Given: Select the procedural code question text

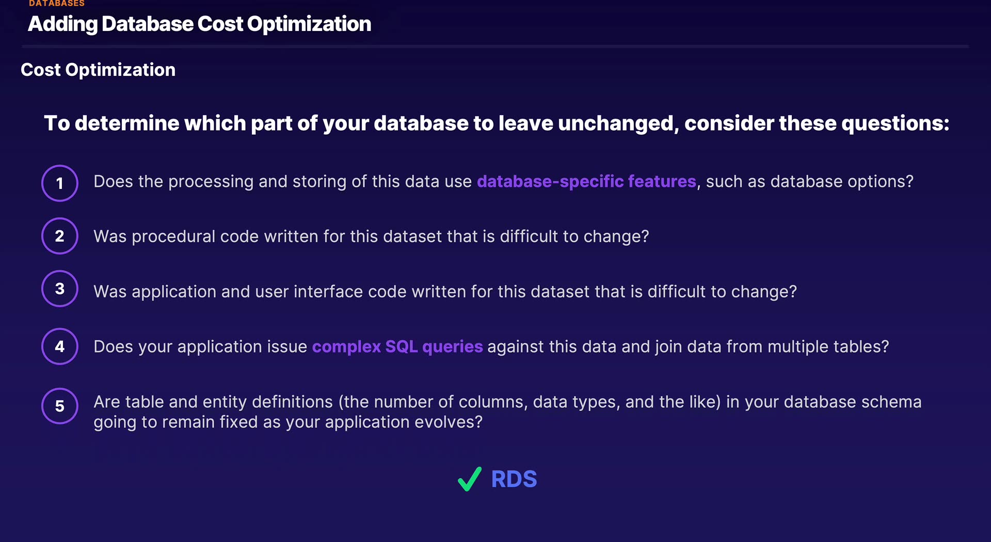Looking at the screenshot, I should click(371, 236).
